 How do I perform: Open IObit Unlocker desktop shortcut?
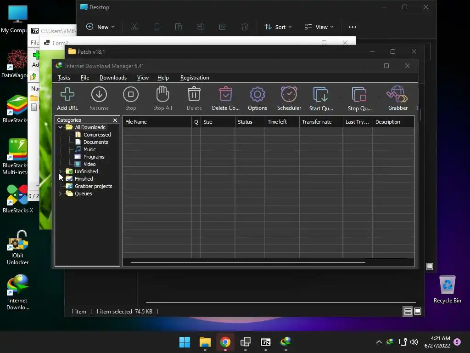tap(17, 248)
